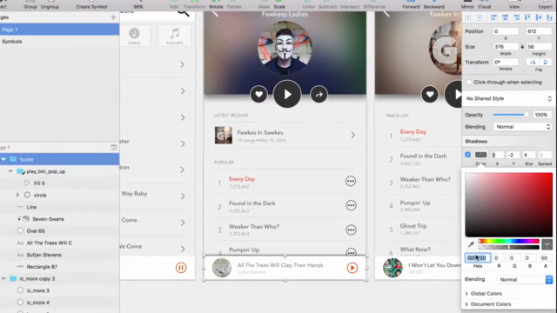
Task: Click the Rotate transform field
Action: (x=506, y=62)
